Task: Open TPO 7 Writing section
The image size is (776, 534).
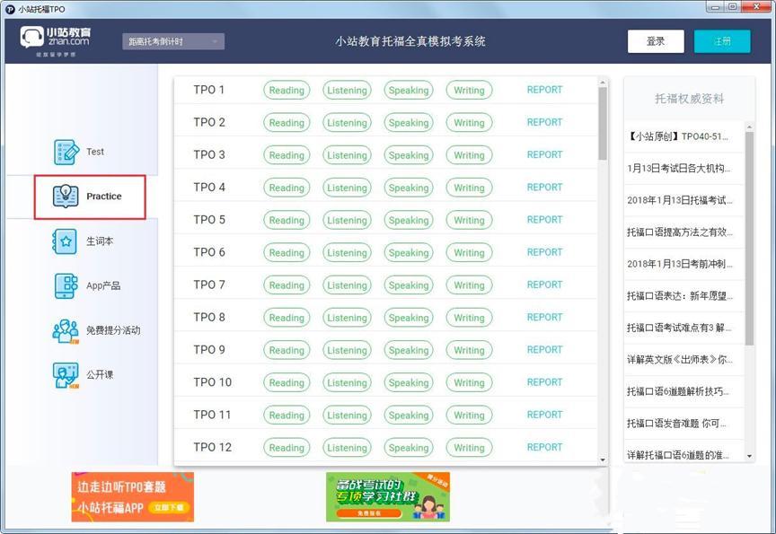Action: pyautogui.click(x=469, y=285)
